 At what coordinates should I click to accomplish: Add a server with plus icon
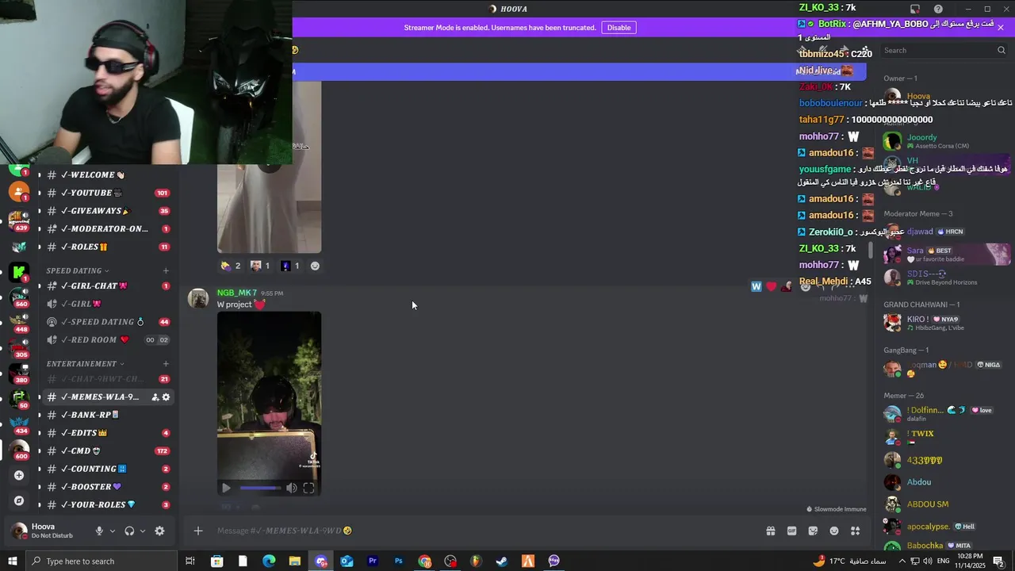click(19, 475)
